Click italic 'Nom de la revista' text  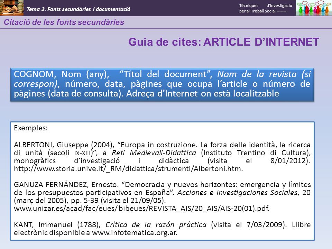(257, 74)
